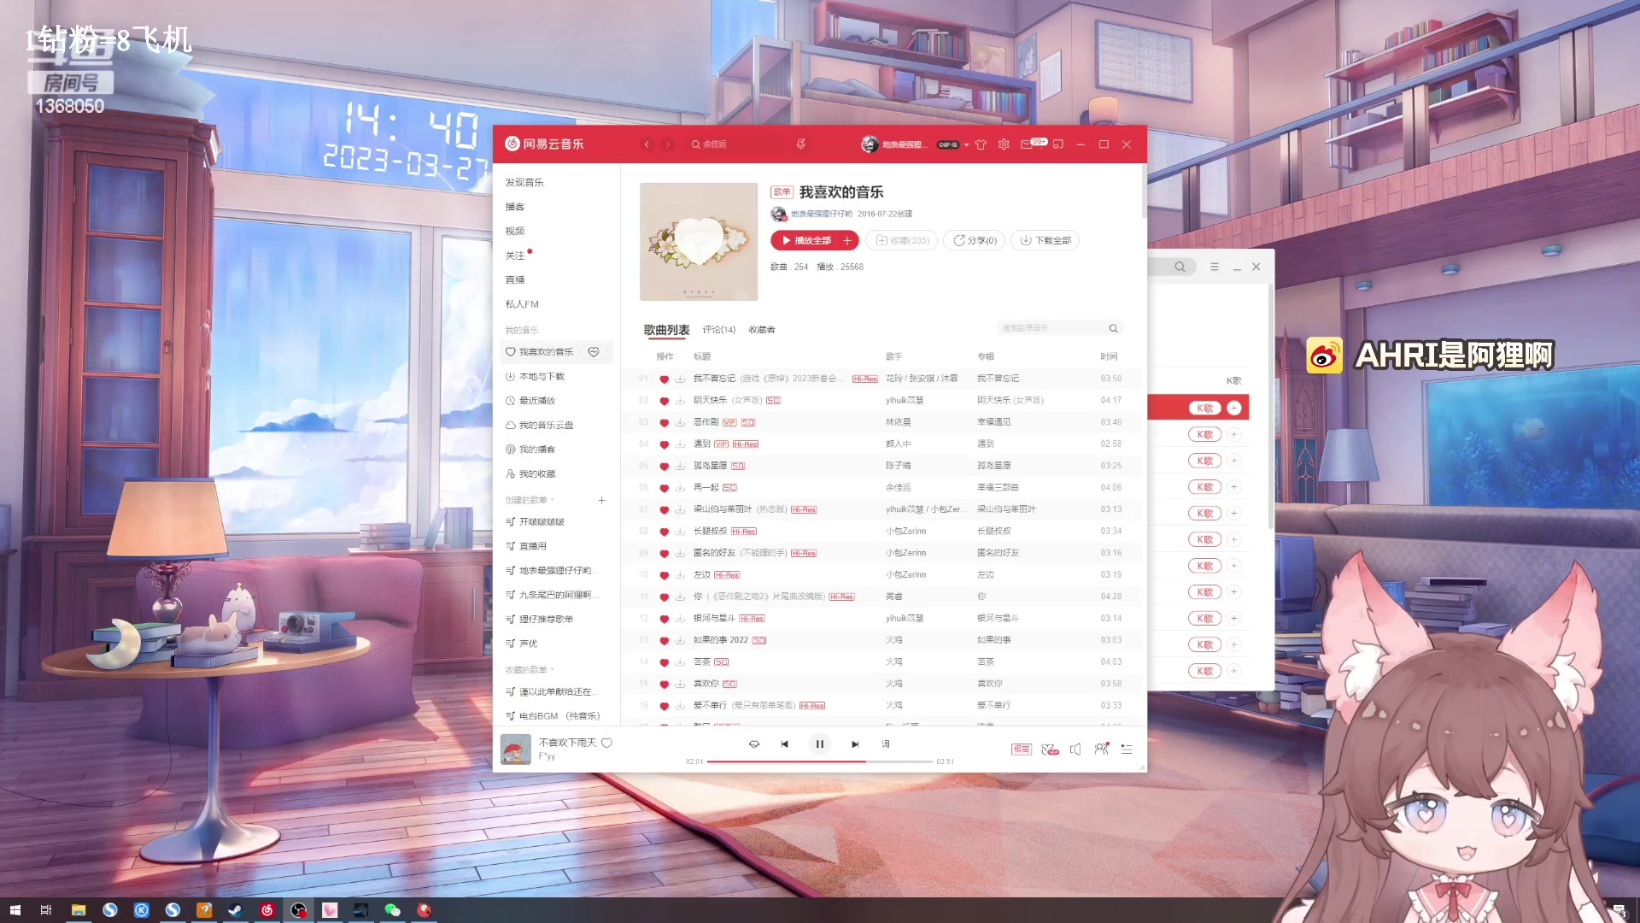Open 关注 in the sidebar
This screenshot has width=1640, height=923.
tap(514, 256)
